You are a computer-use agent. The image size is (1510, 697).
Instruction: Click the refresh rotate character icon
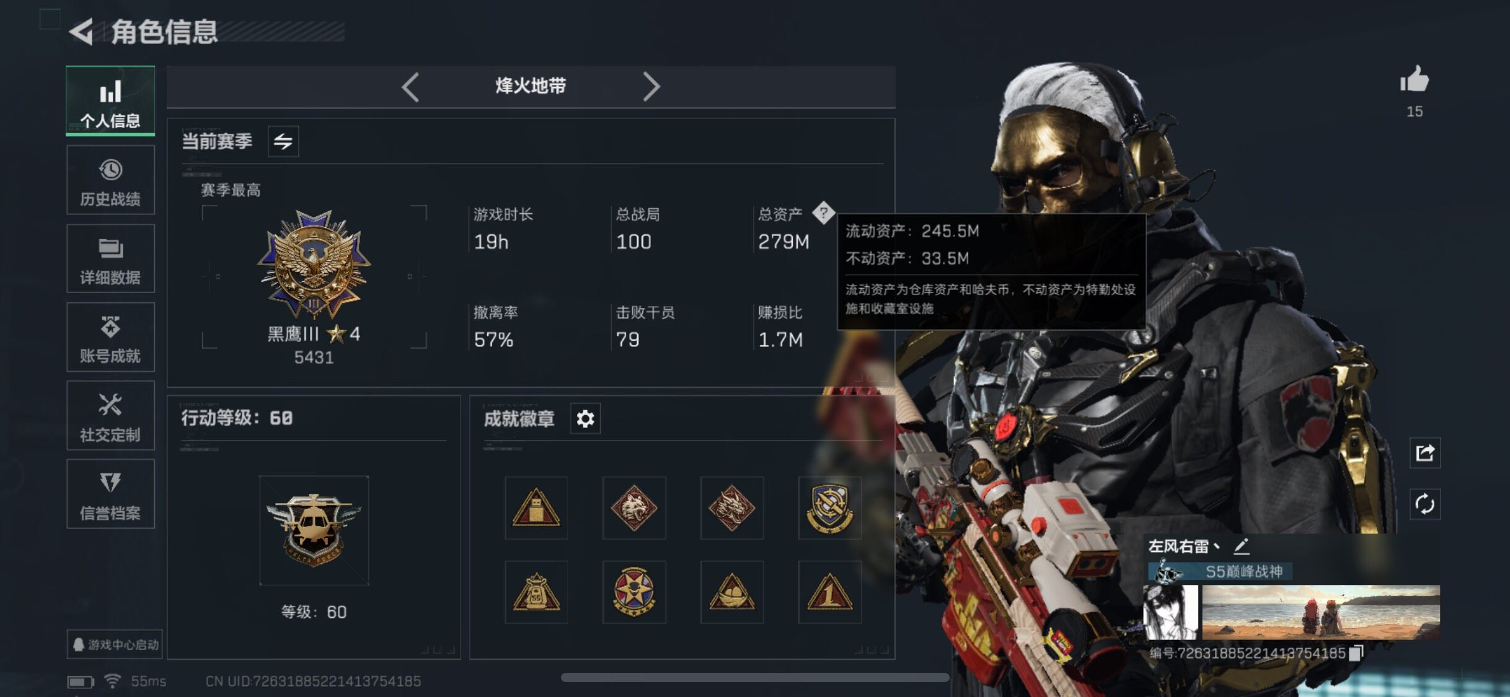point(1424,504)
